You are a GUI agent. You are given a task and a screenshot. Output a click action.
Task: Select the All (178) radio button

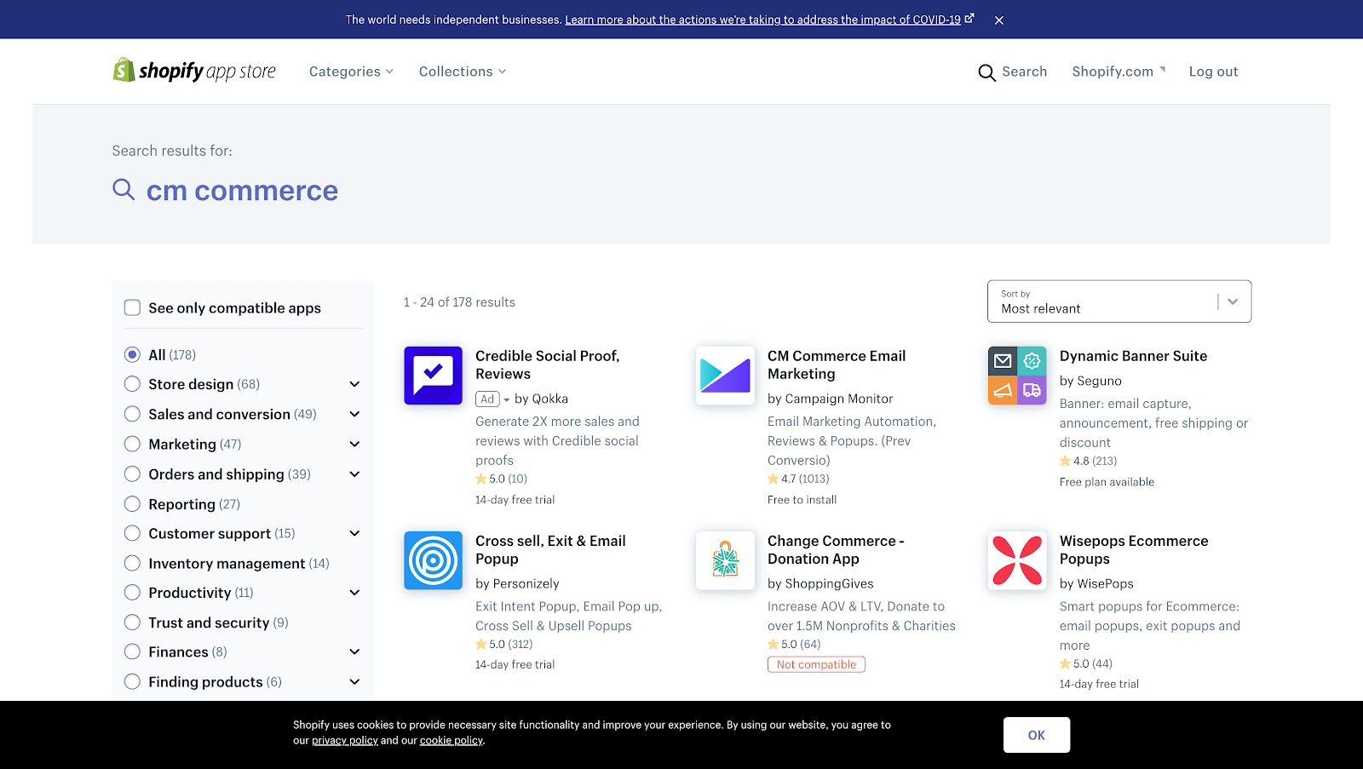coord(132,354)
